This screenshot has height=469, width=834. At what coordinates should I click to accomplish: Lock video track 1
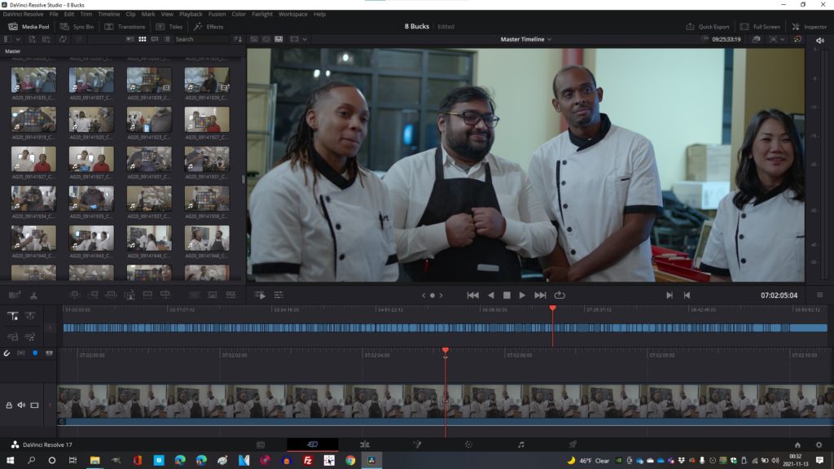click(x=10, y=405)
